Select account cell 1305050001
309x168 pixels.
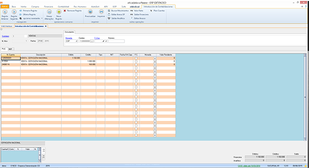coord(10,58)
